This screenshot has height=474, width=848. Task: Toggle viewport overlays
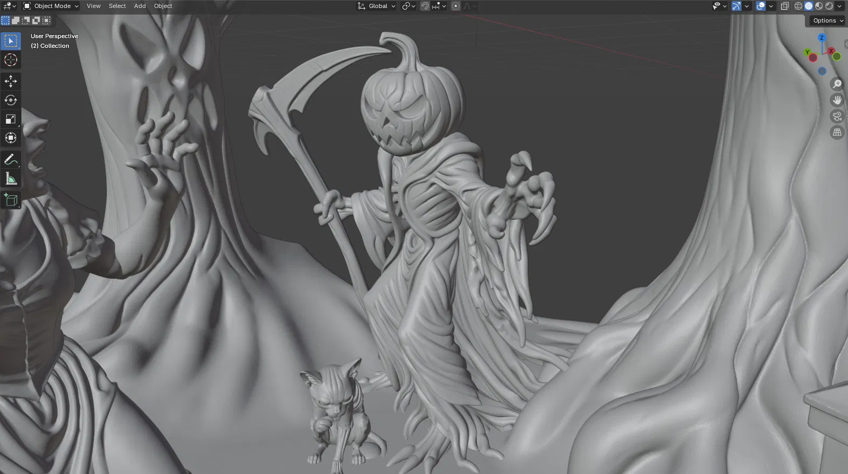[761, 6]
